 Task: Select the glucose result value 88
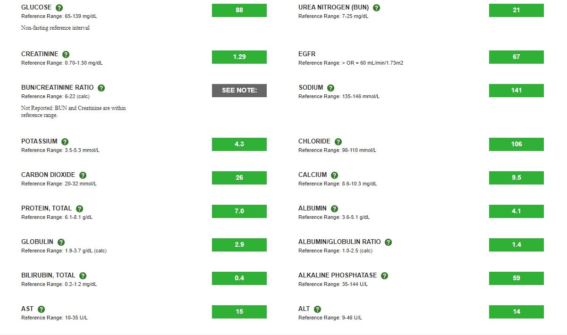239,10
